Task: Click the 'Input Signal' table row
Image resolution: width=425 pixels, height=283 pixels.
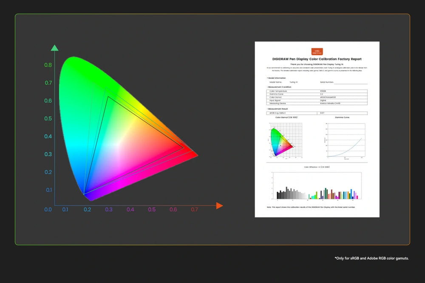Action: point(317,101)
